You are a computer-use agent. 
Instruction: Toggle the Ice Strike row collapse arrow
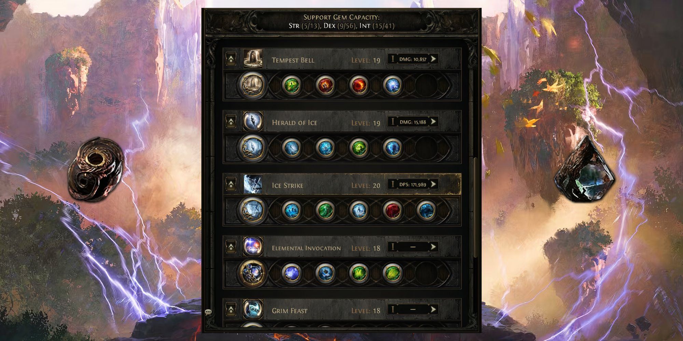pyautogui.click(x=231, y=184)
